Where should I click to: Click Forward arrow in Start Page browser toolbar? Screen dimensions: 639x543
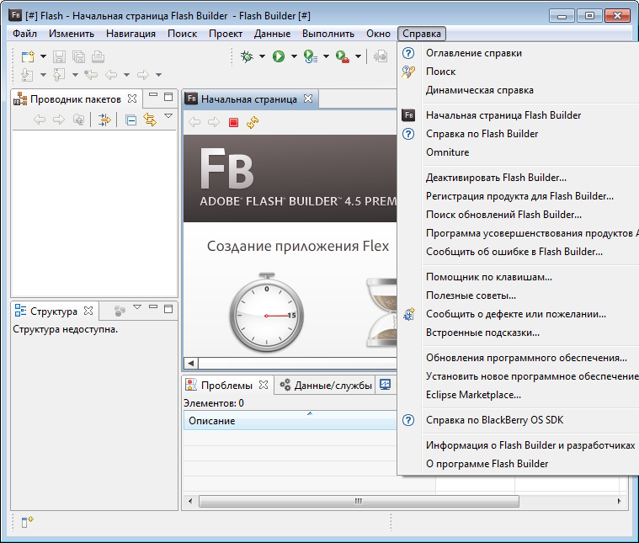pos(214,122)
